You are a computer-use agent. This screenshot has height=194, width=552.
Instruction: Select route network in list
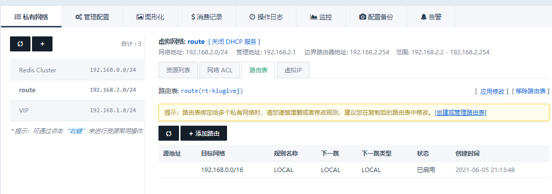pos(77,90)
